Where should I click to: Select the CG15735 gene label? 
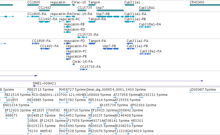point(85,8)
